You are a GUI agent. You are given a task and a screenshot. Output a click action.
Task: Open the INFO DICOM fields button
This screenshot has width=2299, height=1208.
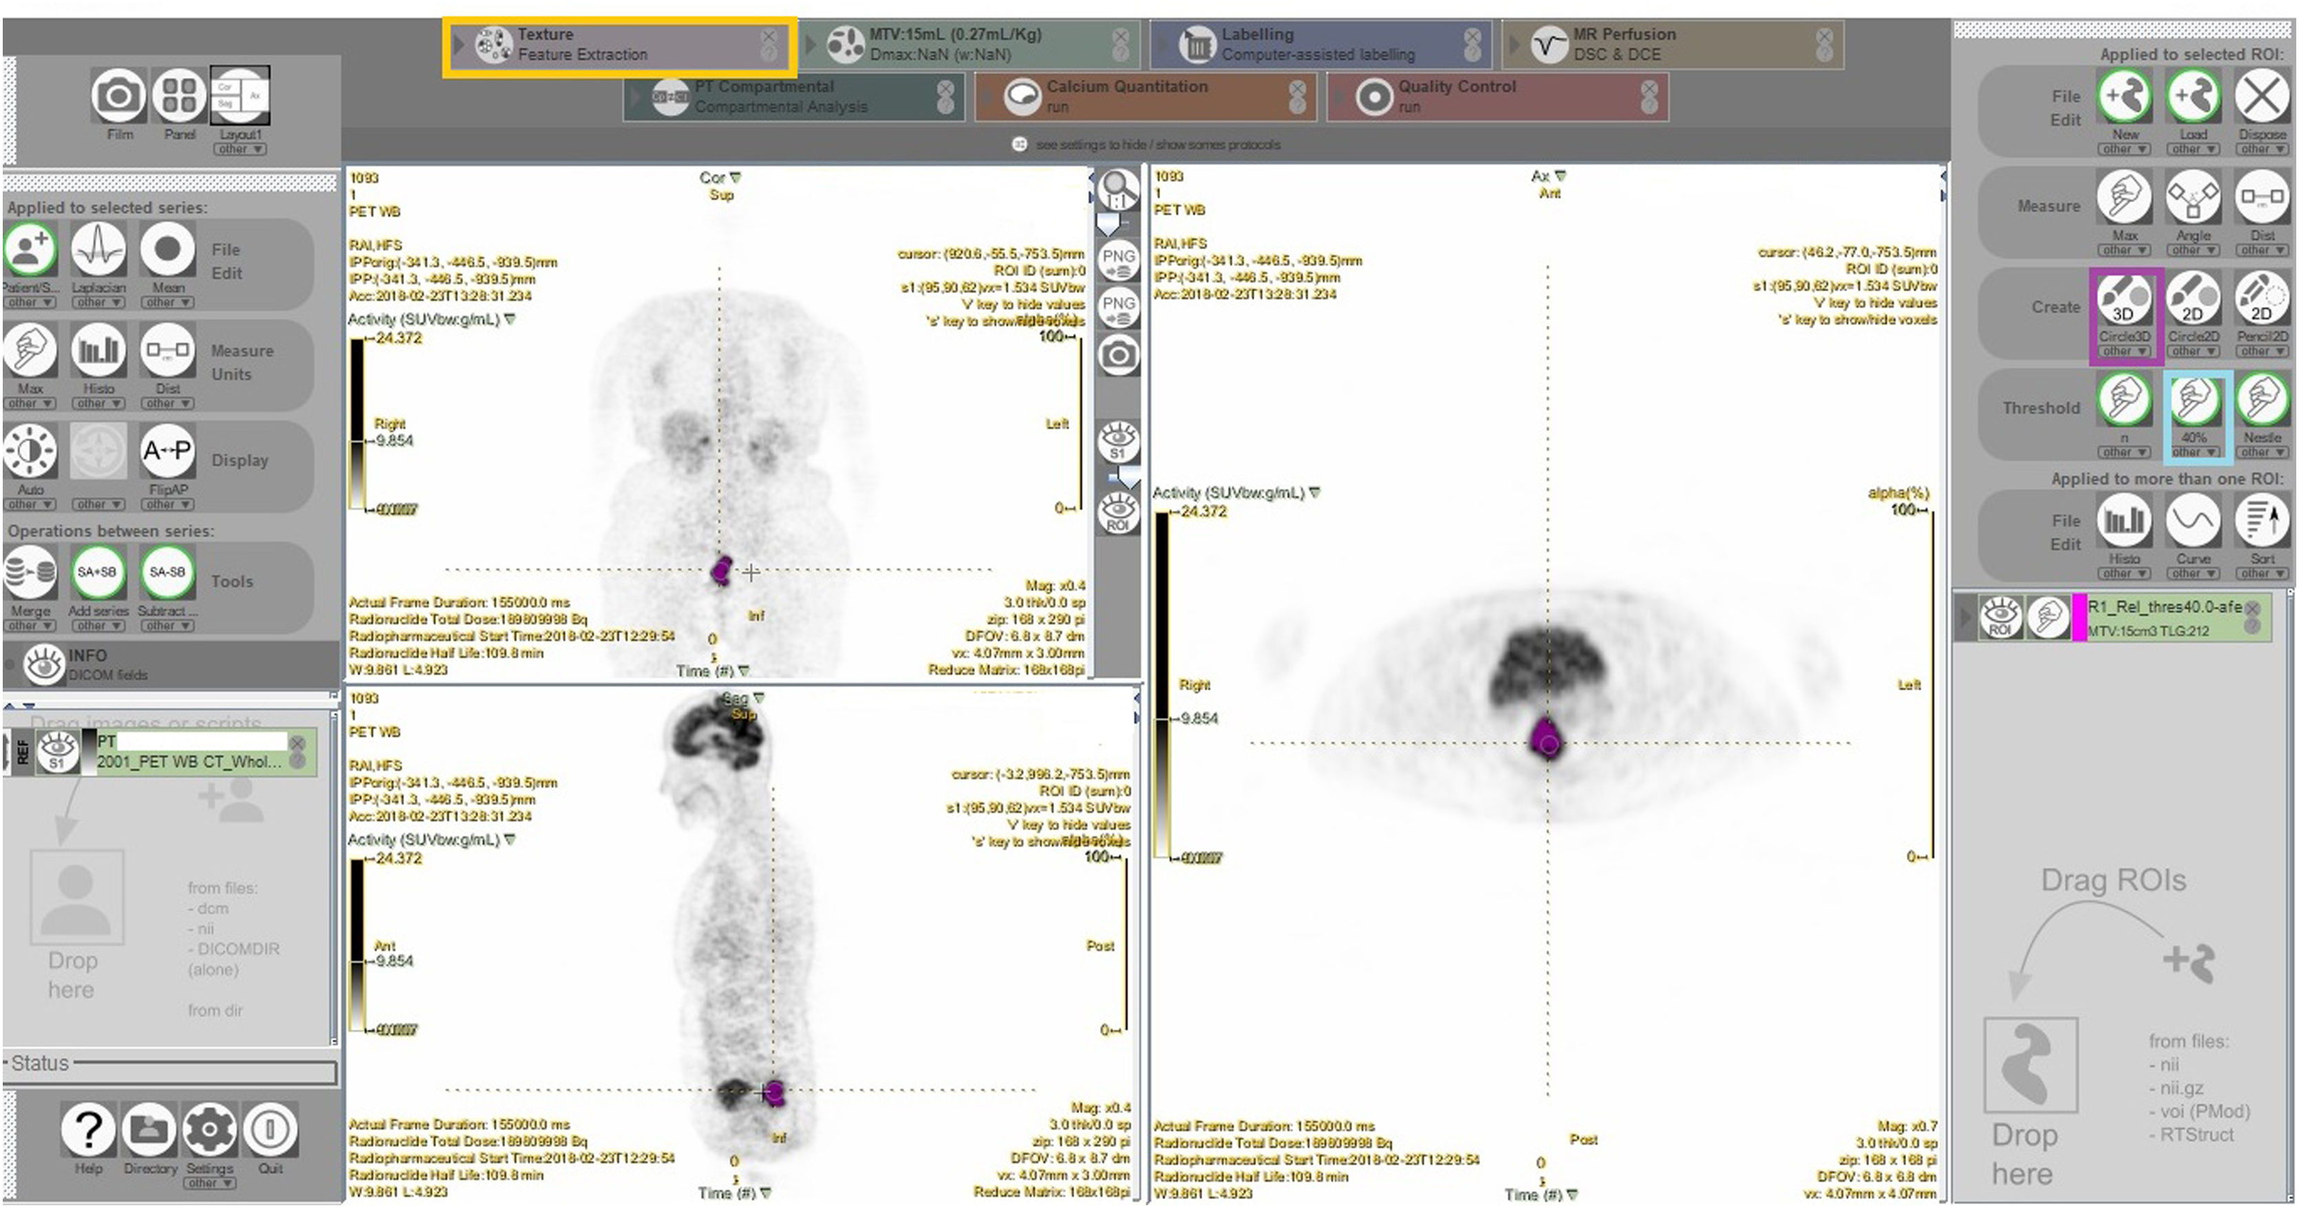pyautogui.click(x=44, y=664)
